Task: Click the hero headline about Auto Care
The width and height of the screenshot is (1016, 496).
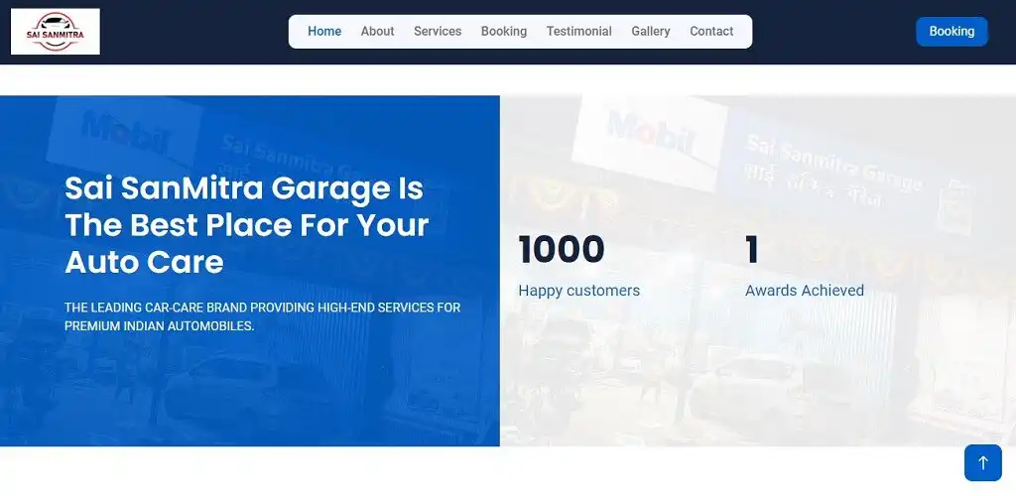Action: pos(246,225)
